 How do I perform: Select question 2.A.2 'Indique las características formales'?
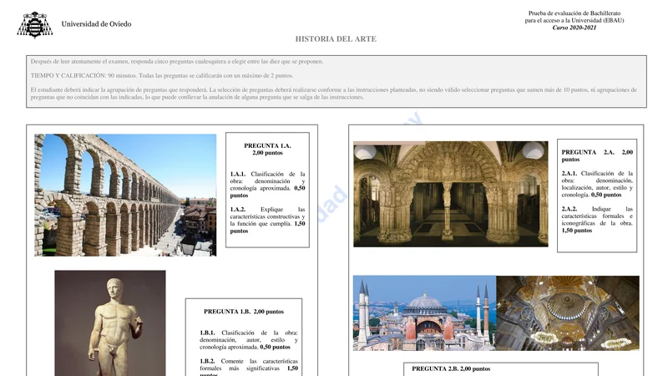pyautogui.click(x=597, y=219)
